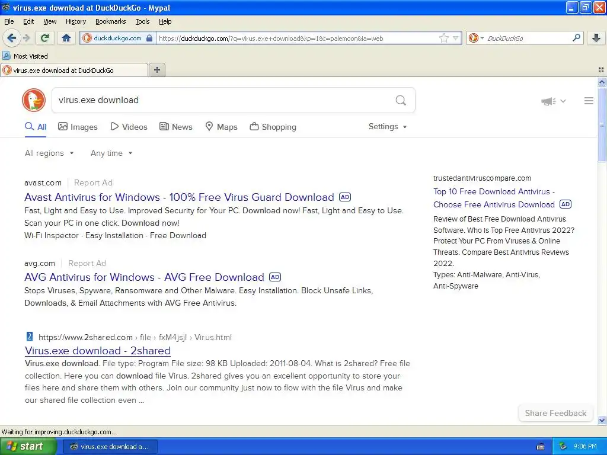Click the DuckDuckGo duck logo
The width and height of the screenshot is (607, 455).
[34, 100]
